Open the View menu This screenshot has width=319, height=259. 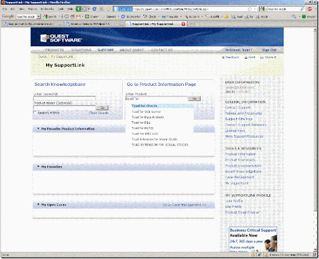click(x=22, y=9)
